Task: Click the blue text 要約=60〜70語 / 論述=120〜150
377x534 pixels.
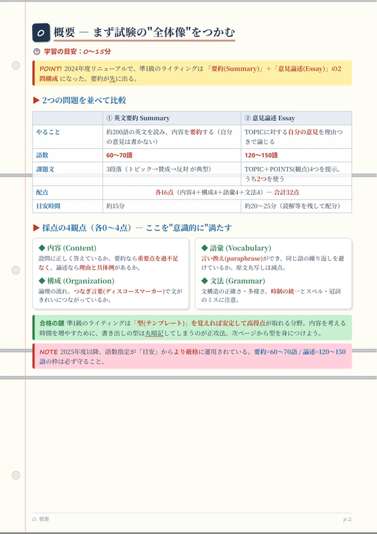Action: point(300,352)
